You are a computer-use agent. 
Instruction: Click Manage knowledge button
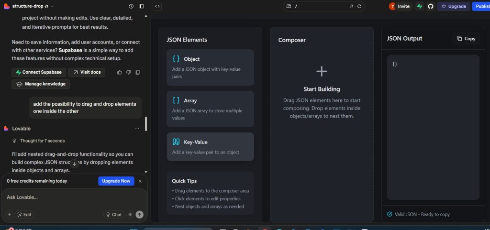click(x=41, y=84)
